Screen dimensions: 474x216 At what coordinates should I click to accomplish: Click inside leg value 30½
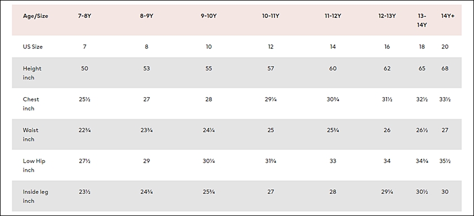(x=422, y=192)
